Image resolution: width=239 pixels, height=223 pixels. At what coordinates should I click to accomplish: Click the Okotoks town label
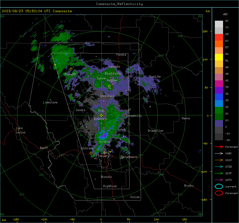point(106,177)
